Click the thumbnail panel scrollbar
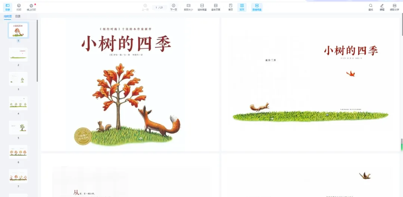Viewport: 403px width, 197px height. click(x=37, y=51)
